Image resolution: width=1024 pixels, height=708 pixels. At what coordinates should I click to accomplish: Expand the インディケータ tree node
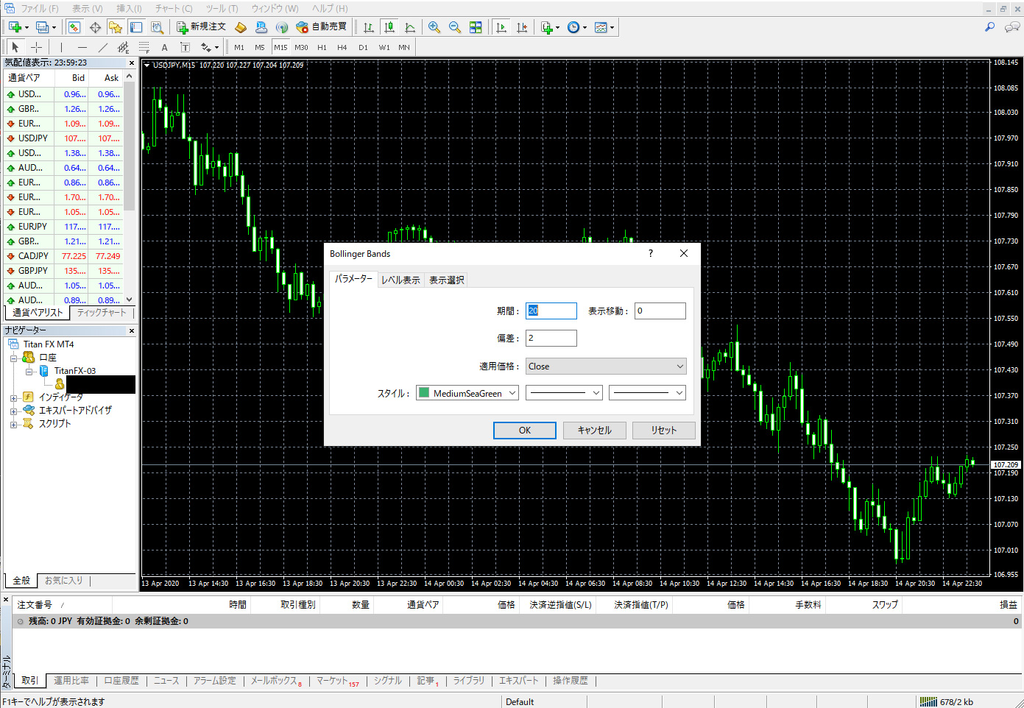(13, 397)
